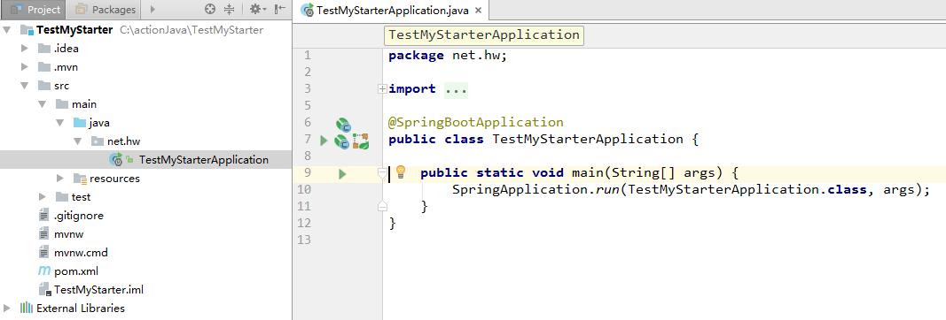946x320 pixels.
Task: Click the project icon beside TestMyStarter root
Action: [x=26, y=30]
